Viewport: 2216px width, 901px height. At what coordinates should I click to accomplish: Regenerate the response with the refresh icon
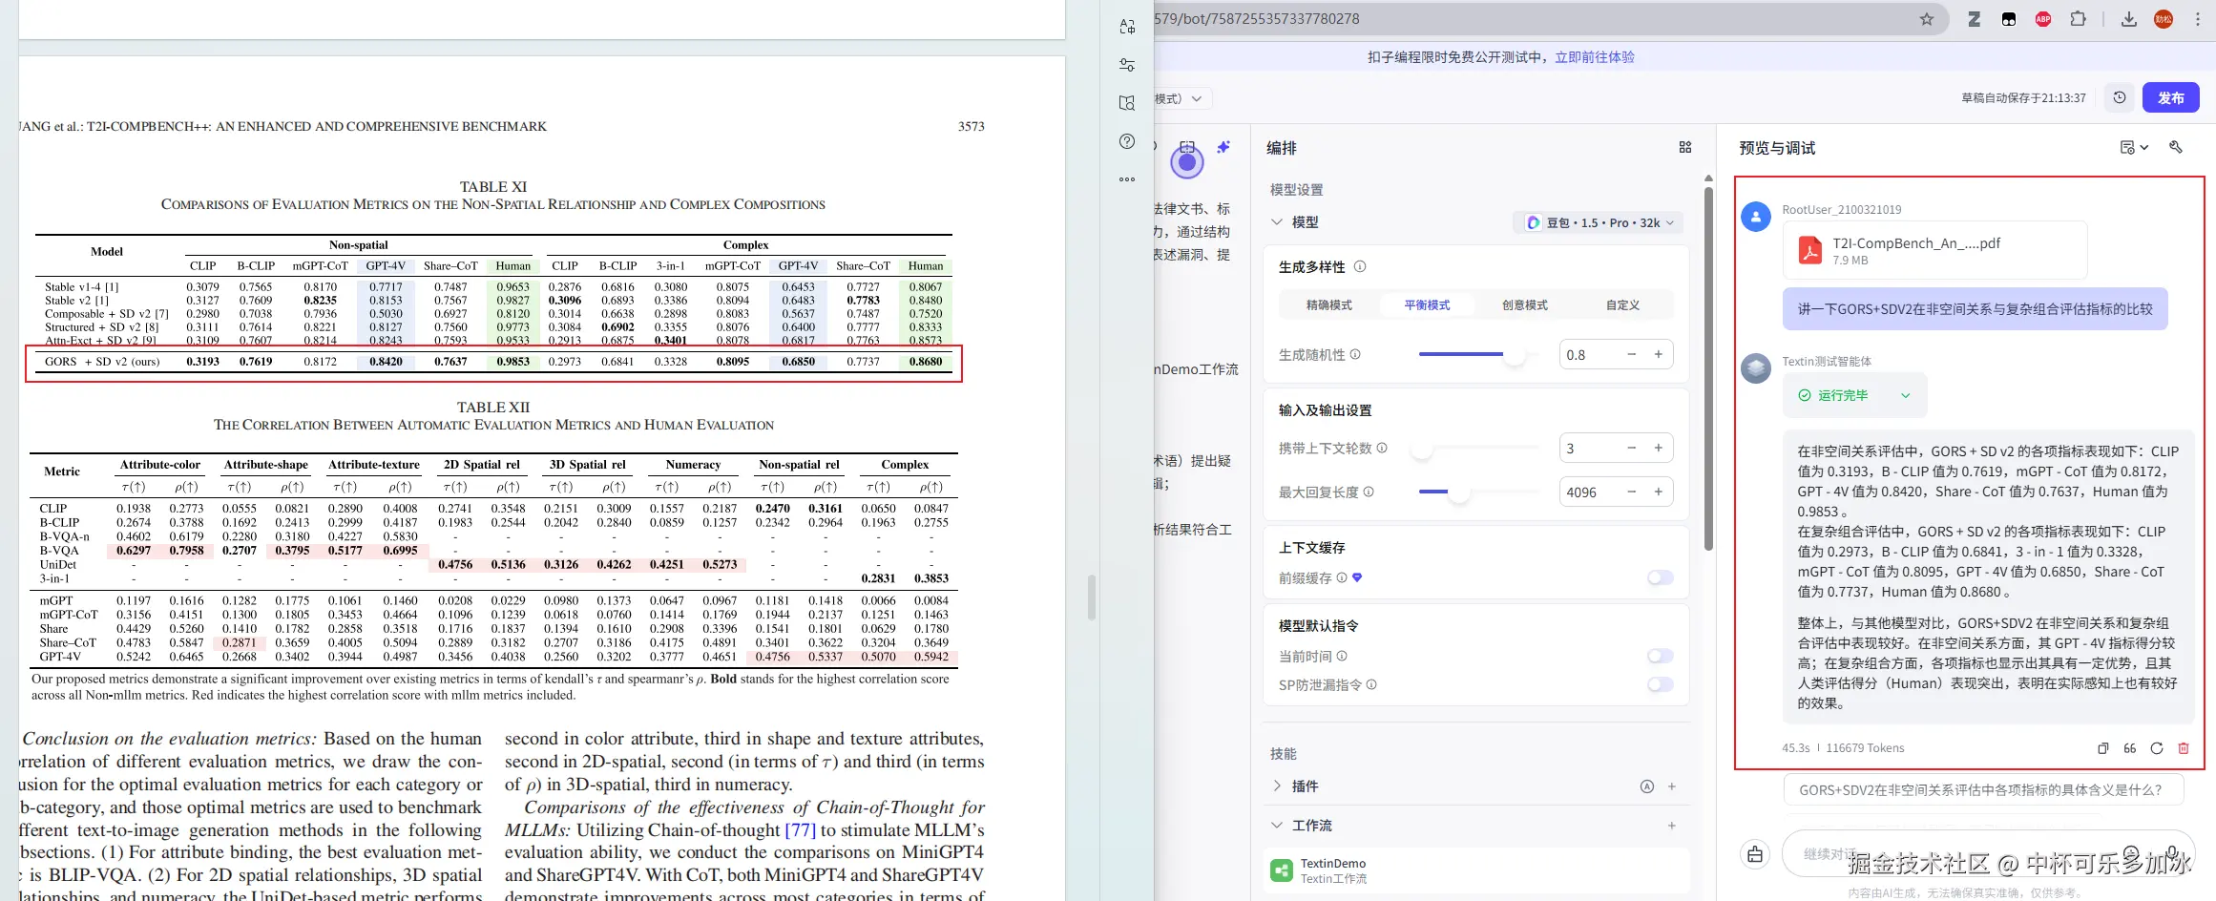coord(2157,748)
